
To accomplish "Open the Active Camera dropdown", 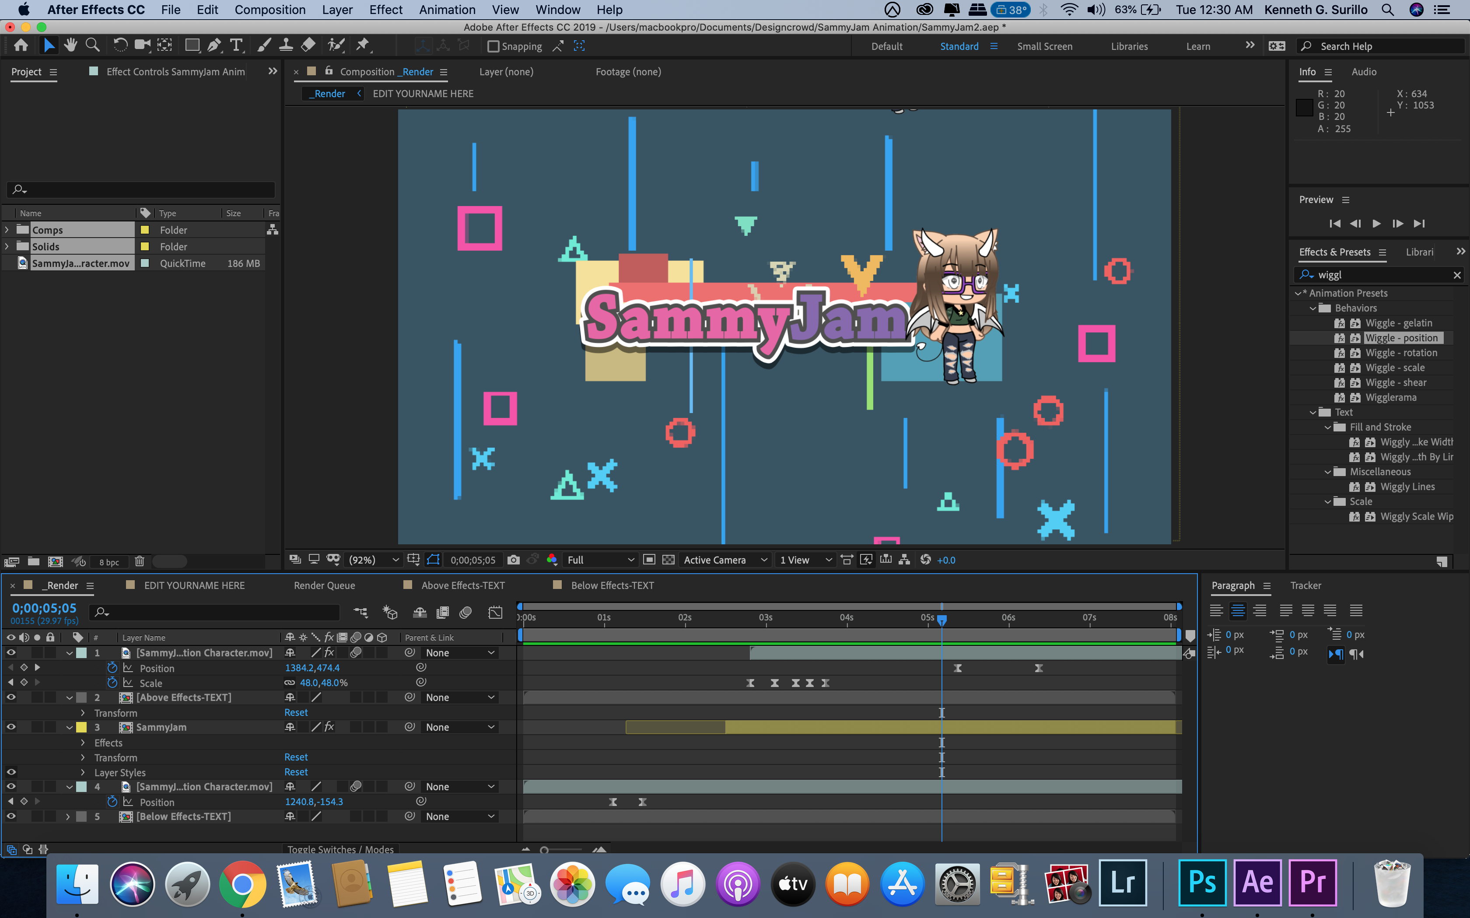I will coord(725,560).
